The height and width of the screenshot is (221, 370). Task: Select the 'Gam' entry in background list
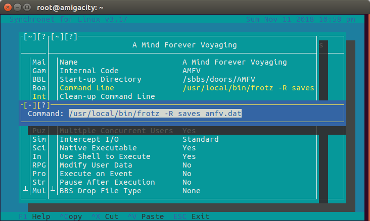click(x=39, y=71)
